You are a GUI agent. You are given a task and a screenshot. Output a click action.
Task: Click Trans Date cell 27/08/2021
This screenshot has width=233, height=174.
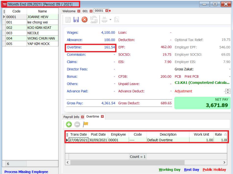[x=78, y=140]
